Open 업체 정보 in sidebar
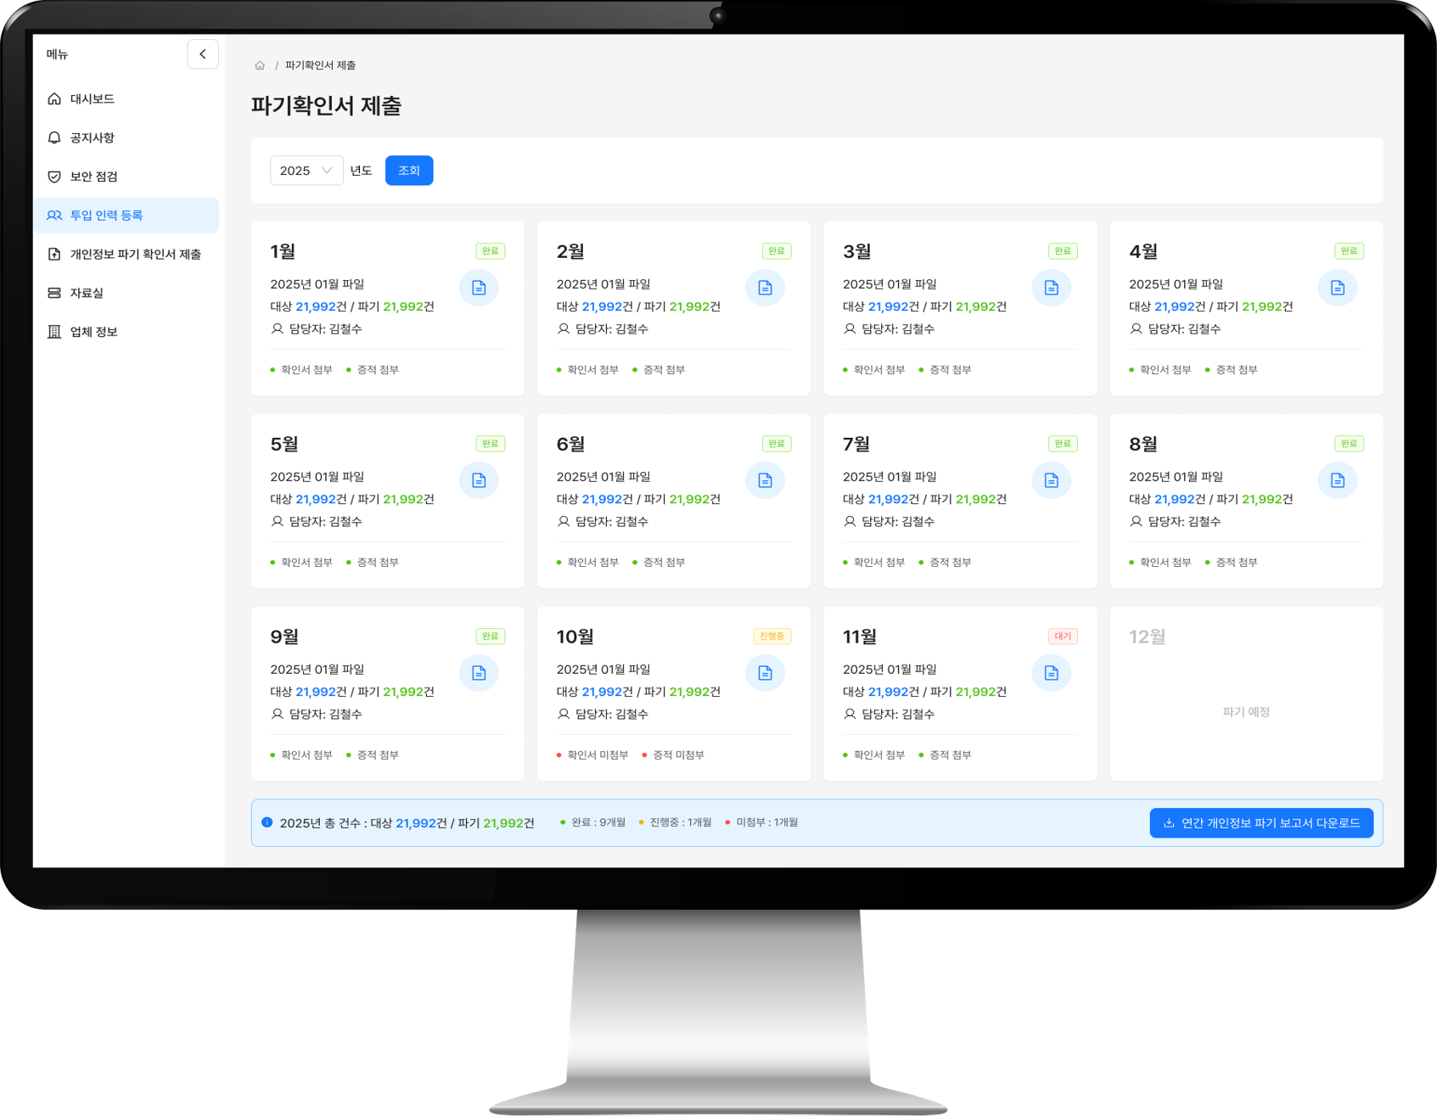Image resolution: width=1437 pixels, height=1116 pixels. point(93,332)
